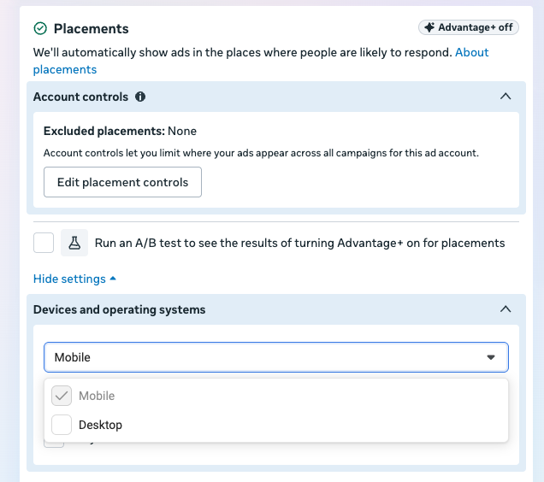
Task: Click the Excluded placements: None text
Action: click(120, 131)
